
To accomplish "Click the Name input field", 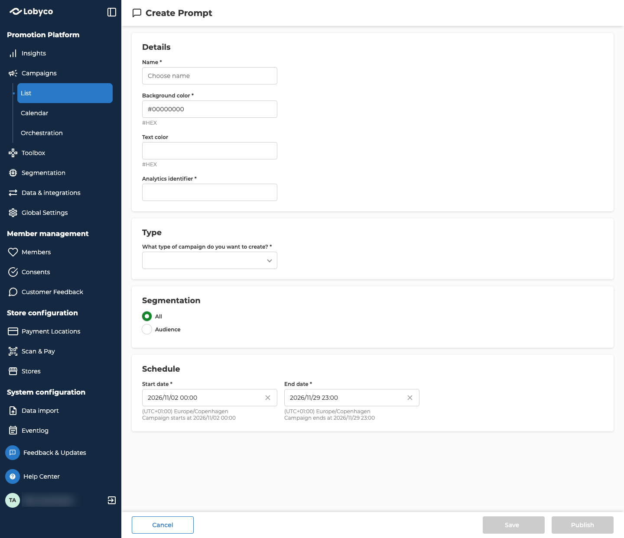I will pos(210,76).
